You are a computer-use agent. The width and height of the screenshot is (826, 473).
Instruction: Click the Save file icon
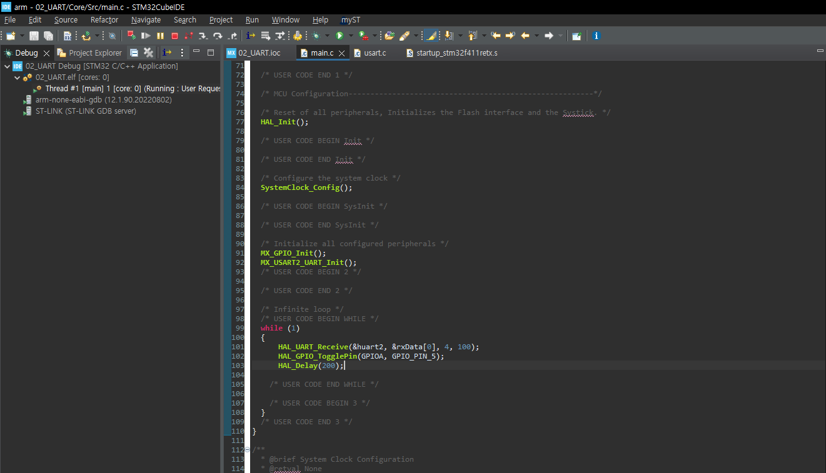click(34, 36)
